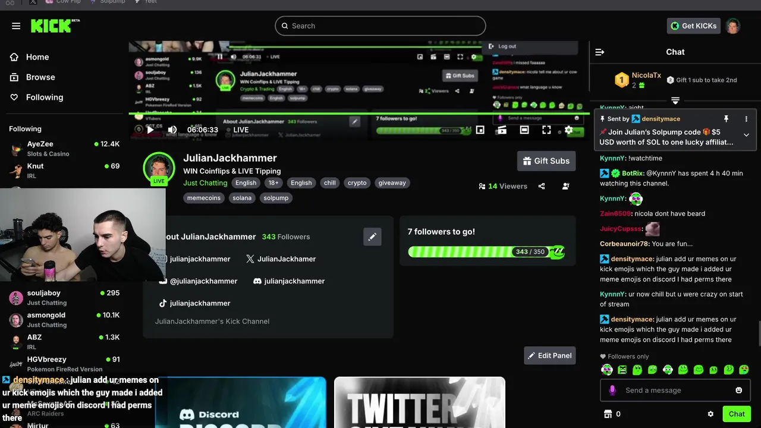Select the crypto tag
This screenshot has width=761, height=428.
point(357,183)
